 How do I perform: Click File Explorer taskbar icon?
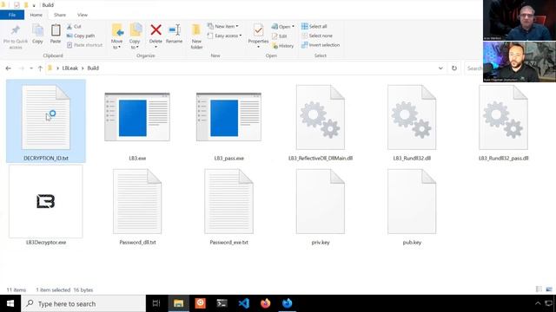(178, 303)
